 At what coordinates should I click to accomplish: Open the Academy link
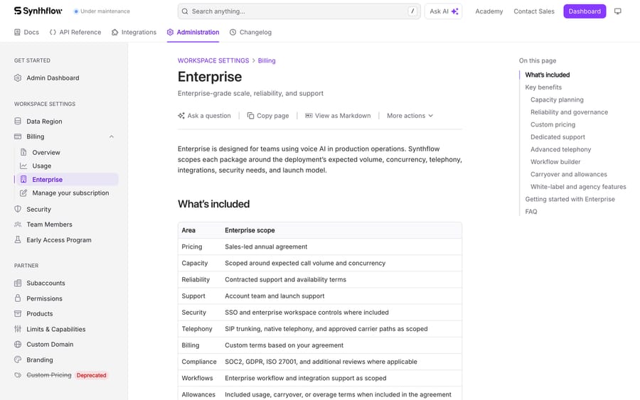tap(489, 11)
